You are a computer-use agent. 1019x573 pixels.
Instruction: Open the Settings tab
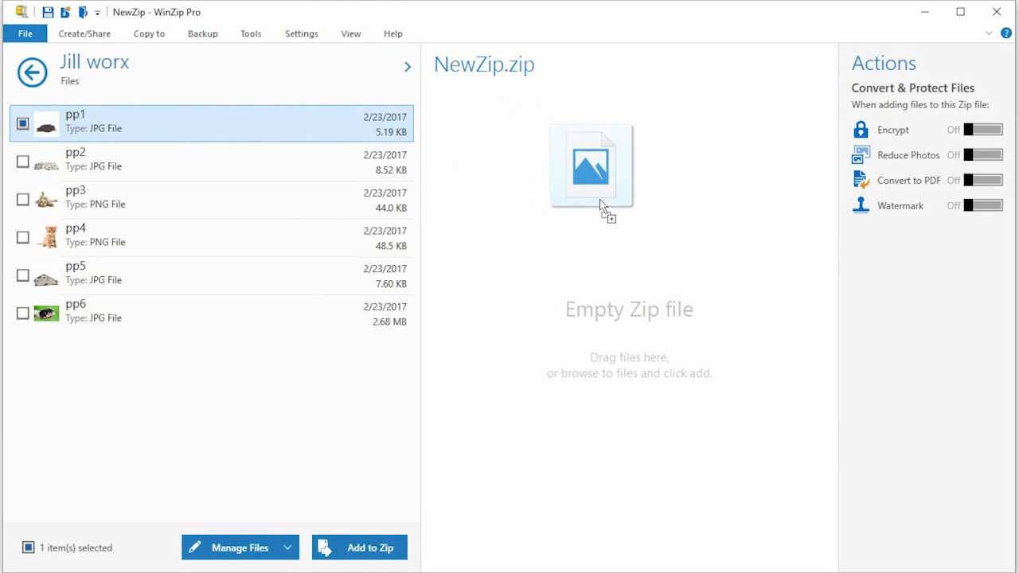[x=302, y=33]
